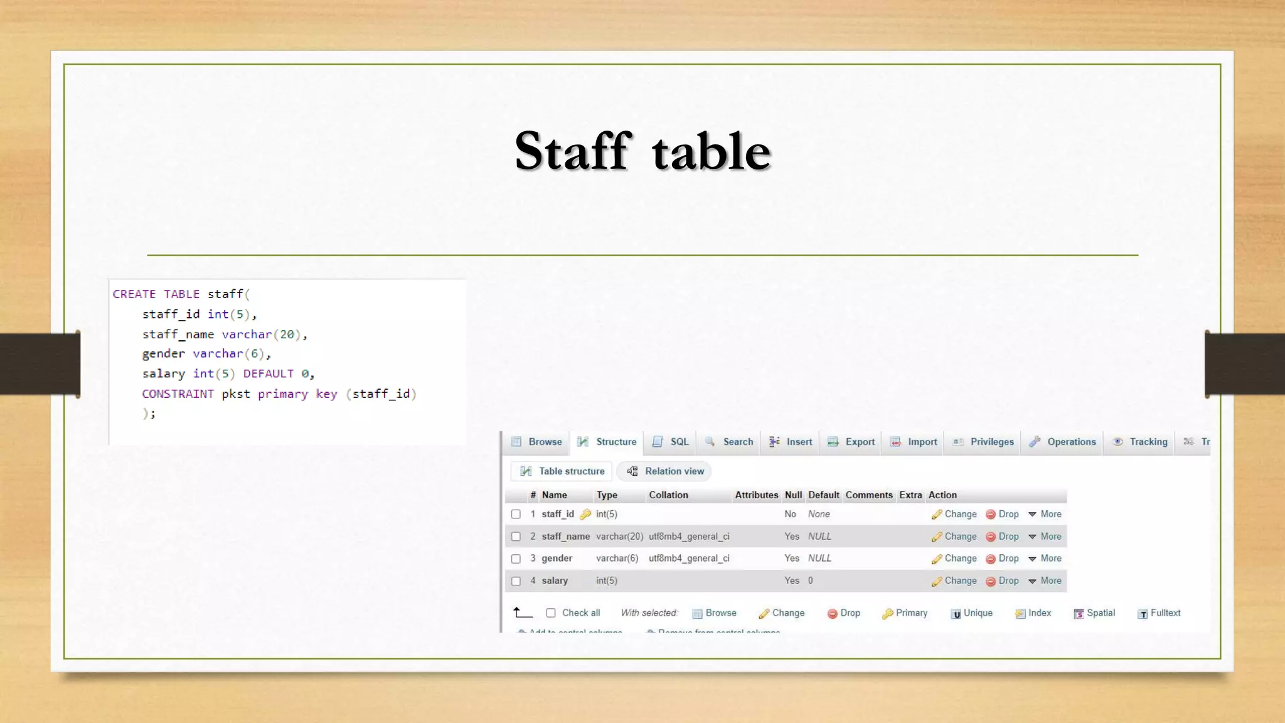Click the Change pencil icon for staff_name
The width and height of the screenshot is (1285, 723).
coord(937,537)
